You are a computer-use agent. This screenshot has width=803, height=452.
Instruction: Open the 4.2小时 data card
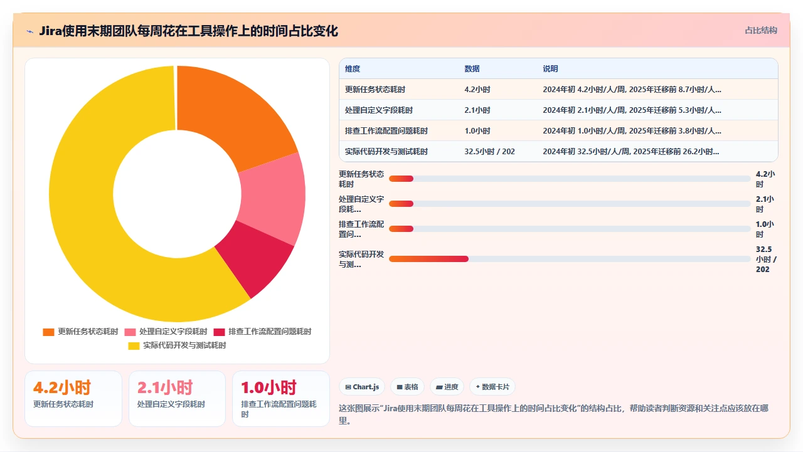(73, 399)
